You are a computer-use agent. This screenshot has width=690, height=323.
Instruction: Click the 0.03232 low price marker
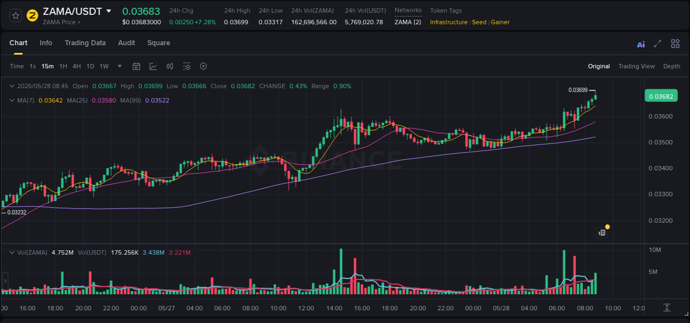(17, 212)
